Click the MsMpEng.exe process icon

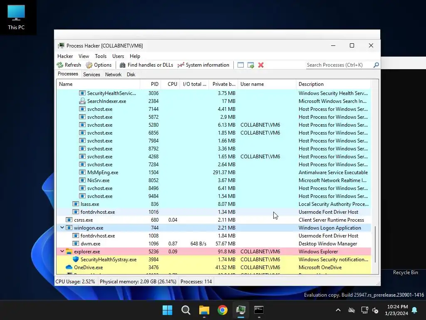click(x=82, y=172)
